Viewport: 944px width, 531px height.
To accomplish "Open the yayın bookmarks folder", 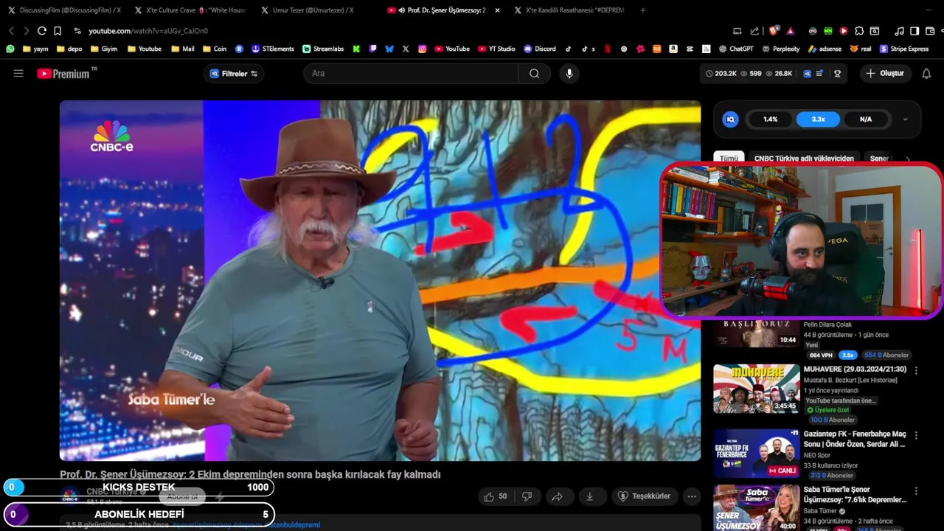I will click(35, 49).
